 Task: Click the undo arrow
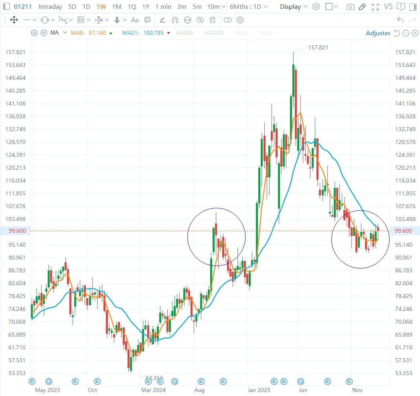point(400,20)
